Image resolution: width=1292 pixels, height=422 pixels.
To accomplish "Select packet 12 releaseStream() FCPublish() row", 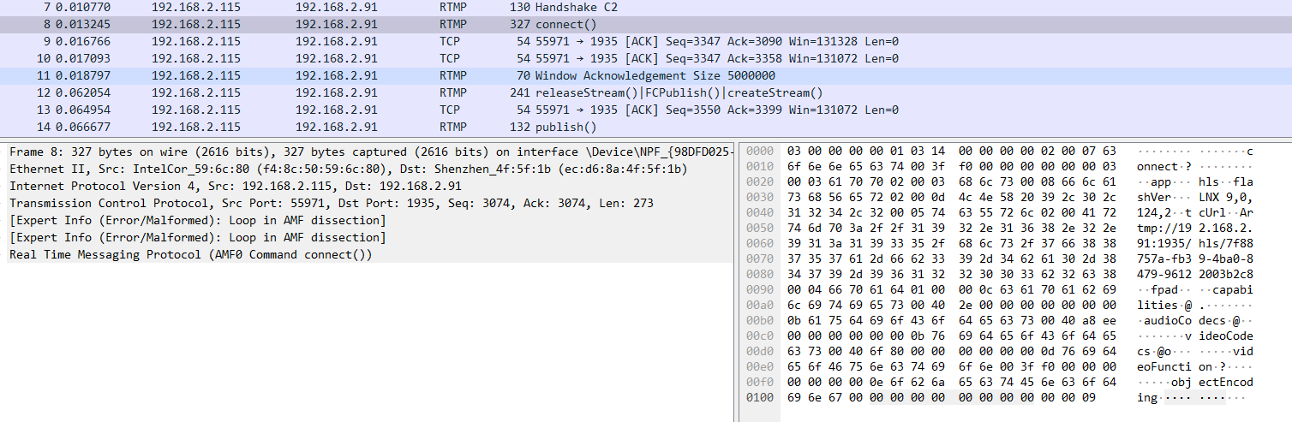I will point(646,92).
